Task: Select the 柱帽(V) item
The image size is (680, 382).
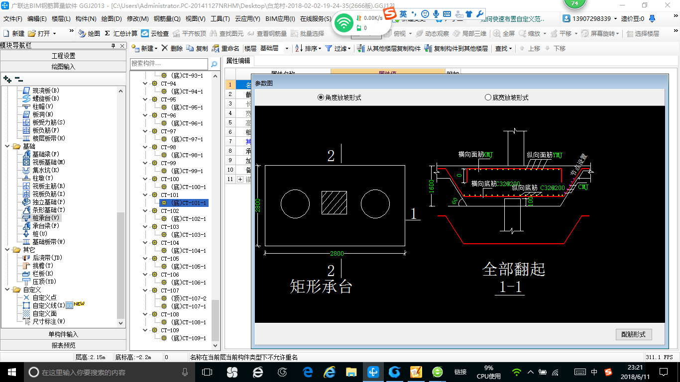Action: pyautogui.click(x=43, y=106)
